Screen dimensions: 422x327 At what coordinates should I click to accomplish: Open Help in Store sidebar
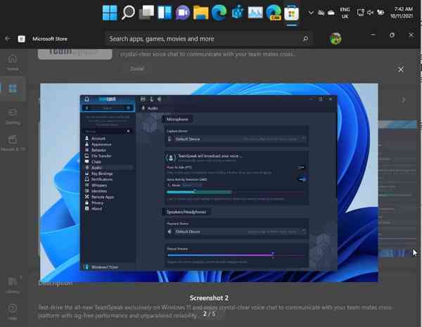click(13, 312)
